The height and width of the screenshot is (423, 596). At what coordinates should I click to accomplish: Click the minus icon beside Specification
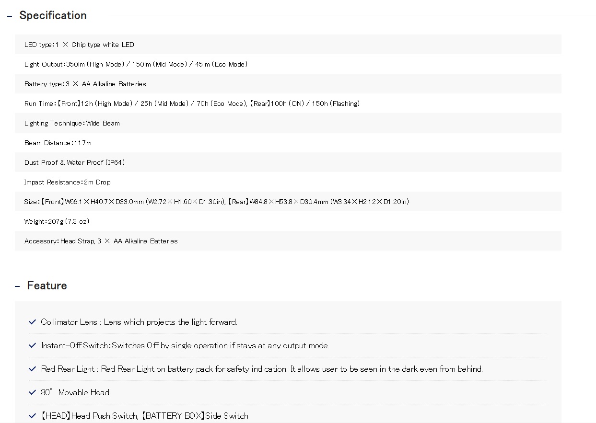coord(10,16)
